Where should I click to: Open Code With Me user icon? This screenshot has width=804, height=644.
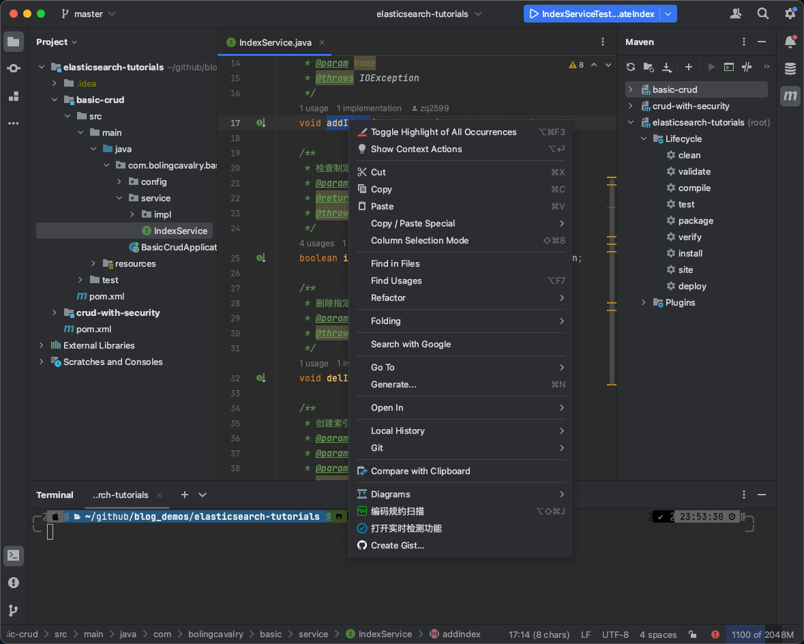point(736,14)
